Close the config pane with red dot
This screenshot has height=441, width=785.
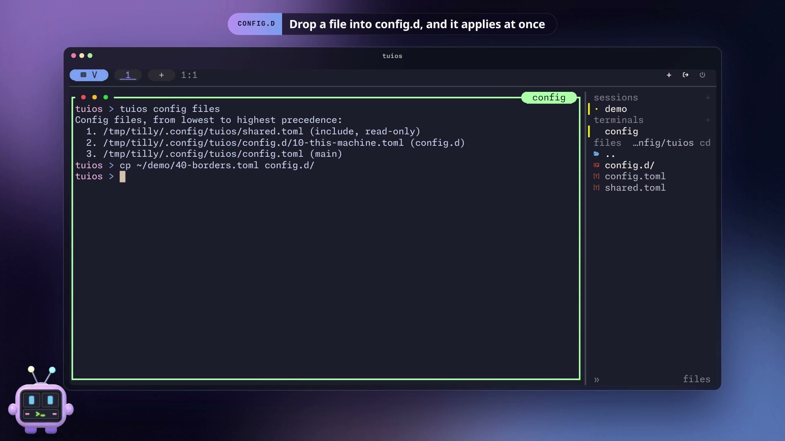(83, 97)
